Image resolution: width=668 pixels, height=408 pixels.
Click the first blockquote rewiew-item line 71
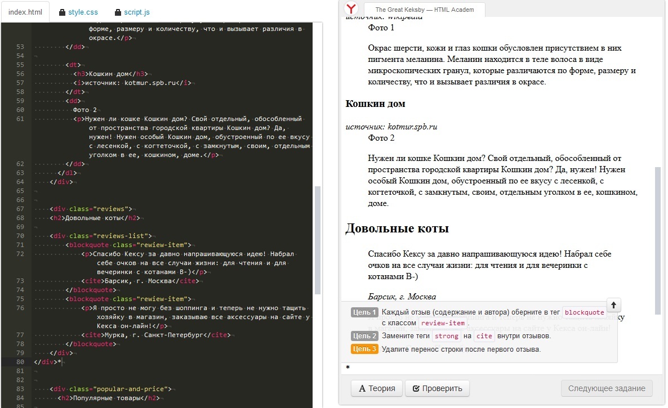pyautogui.click(x=128, y=245)
